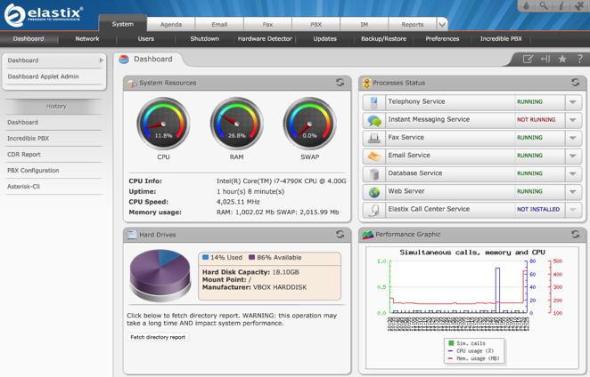The width and height of the screenshot is (590, 377).
Task: Refresh the Hard Drives applet
Action: point(340,235)
